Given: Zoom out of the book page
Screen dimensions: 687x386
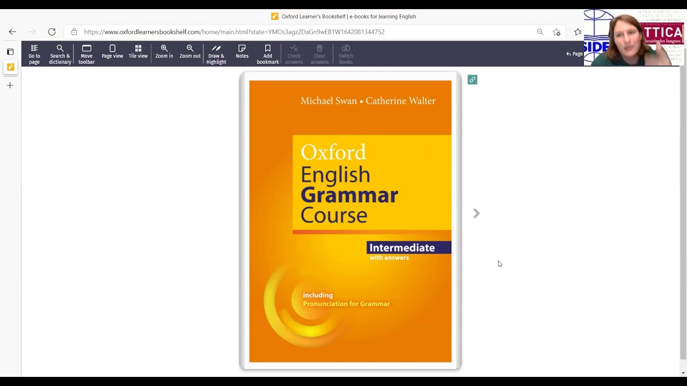Looking at the screenshot, I should (x=190, y=52).
